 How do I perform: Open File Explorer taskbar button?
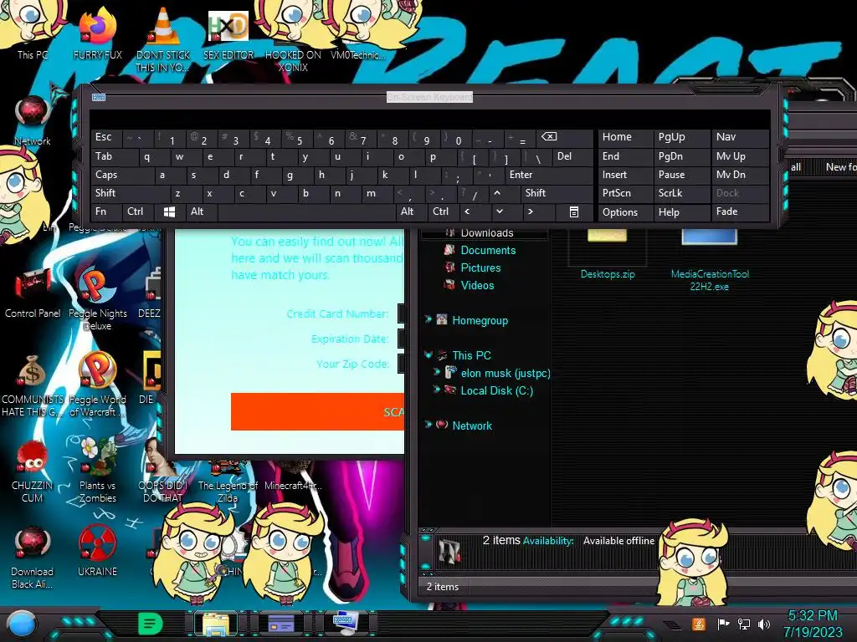coord(216,624)
